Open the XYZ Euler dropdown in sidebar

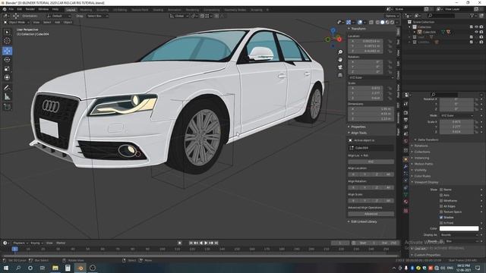point(371,77)
